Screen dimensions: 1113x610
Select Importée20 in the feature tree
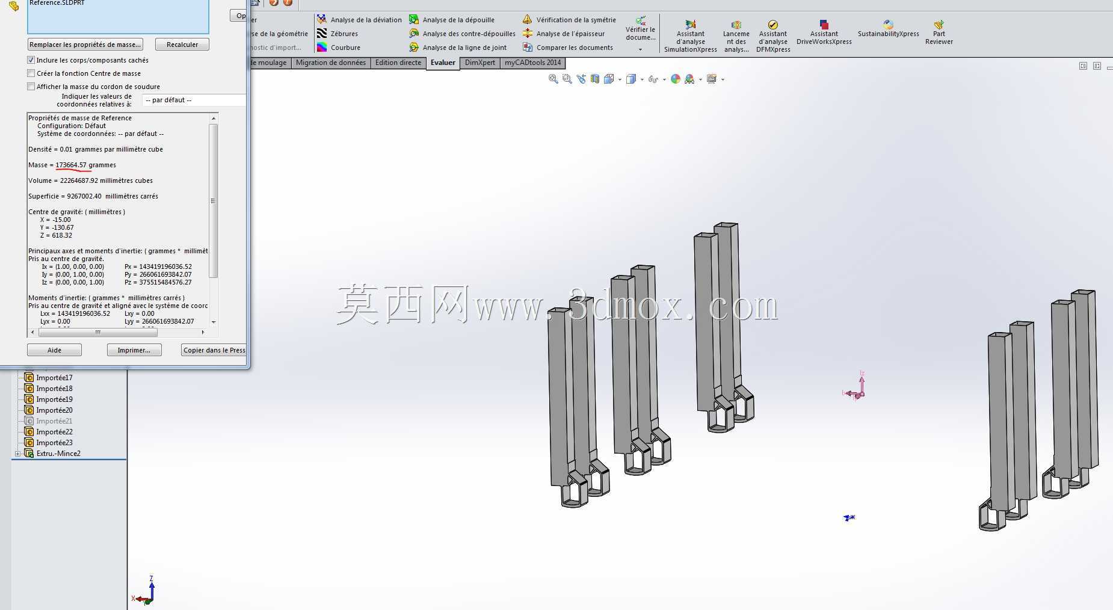(x=54, y=410)
